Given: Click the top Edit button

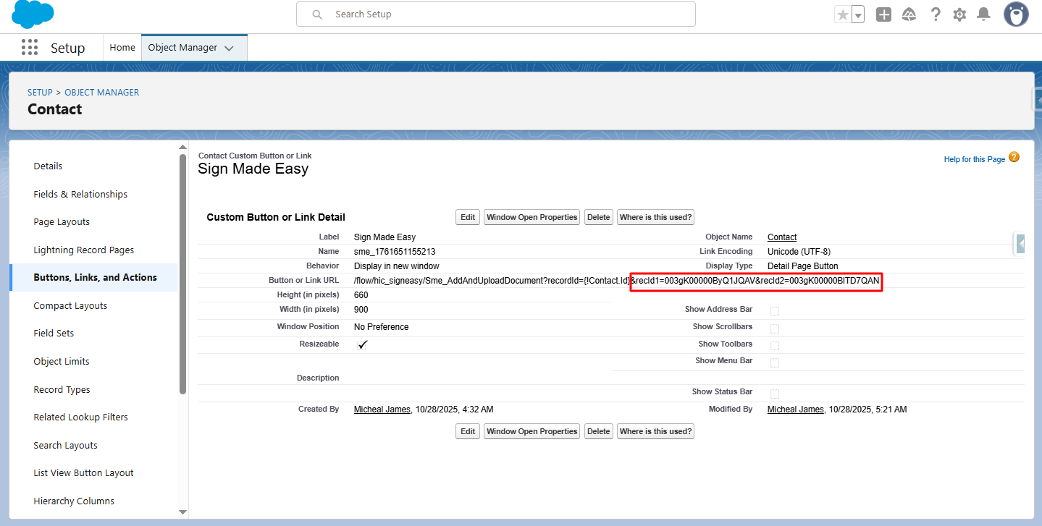Looking at the screenshot, I should 468,217.
